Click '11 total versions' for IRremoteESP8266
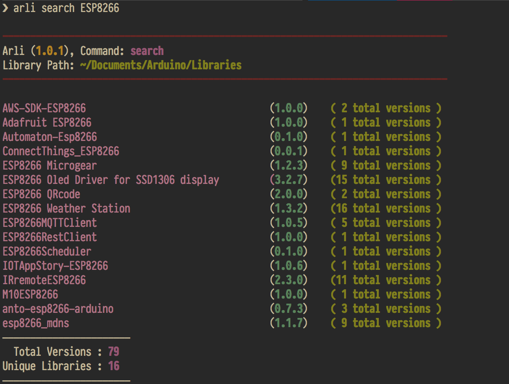This screenshot has width=509, height=384. [386, 280]
